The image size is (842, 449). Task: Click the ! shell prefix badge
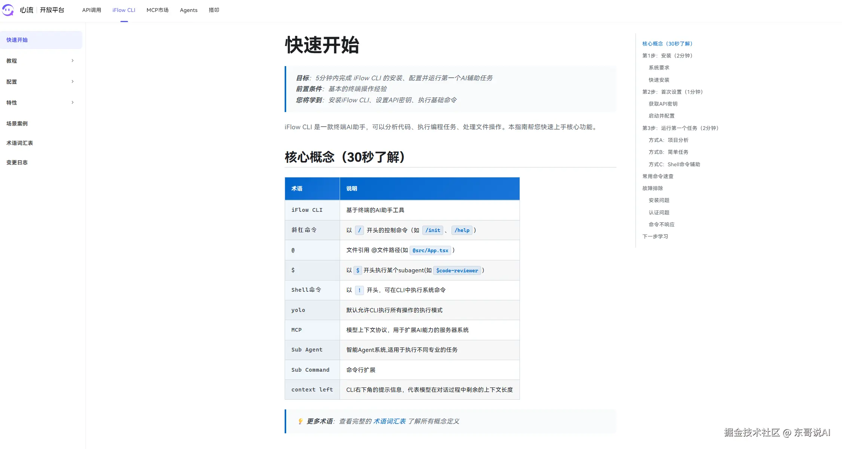(359, 290)
